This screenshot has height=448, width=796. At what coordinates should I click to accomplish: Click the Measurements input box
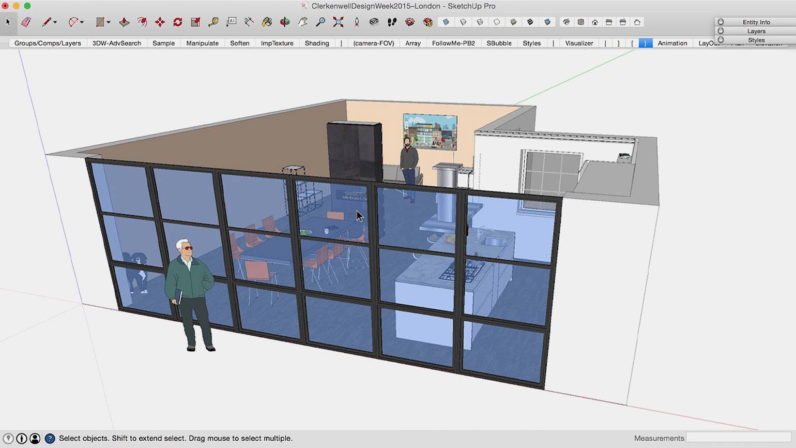(x=738, y=438)
